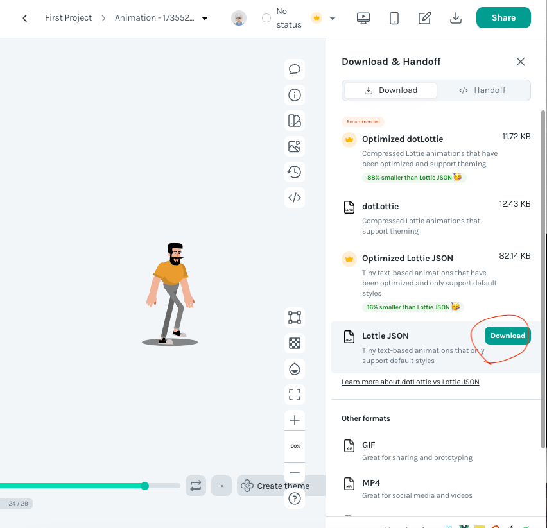Expand the animation name dropdown arrow

click(205, 19)
